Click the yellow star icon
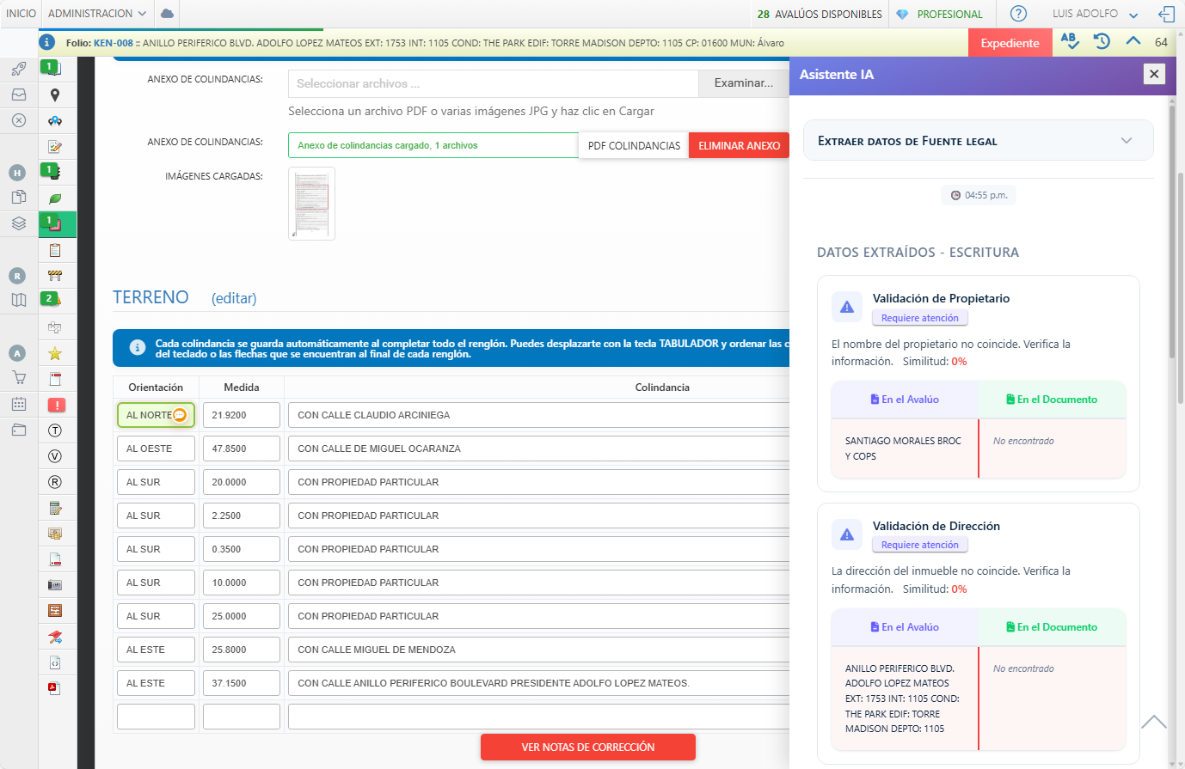 pyautogui.click(x=55, y=353)
